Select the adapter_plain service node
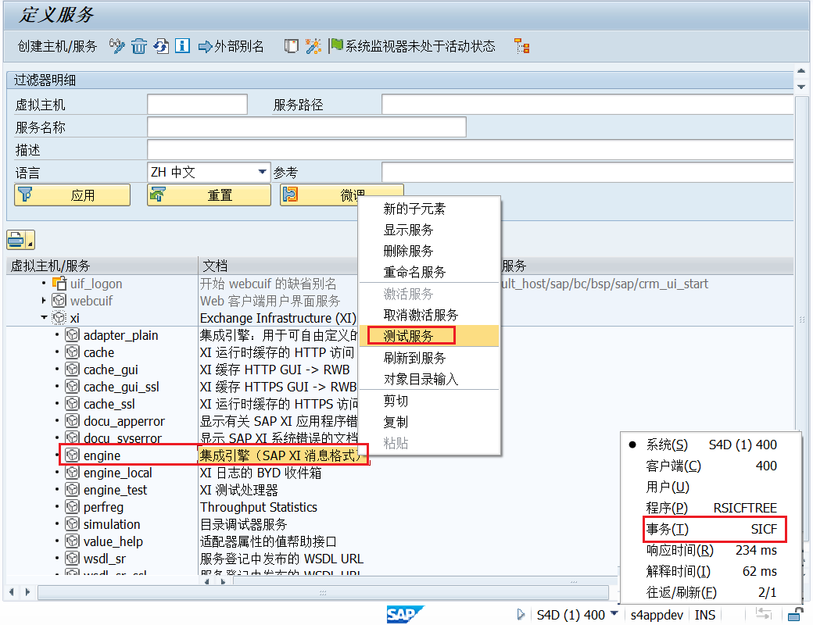This screenshot has width=813, height=625. [x=120, y=335]
